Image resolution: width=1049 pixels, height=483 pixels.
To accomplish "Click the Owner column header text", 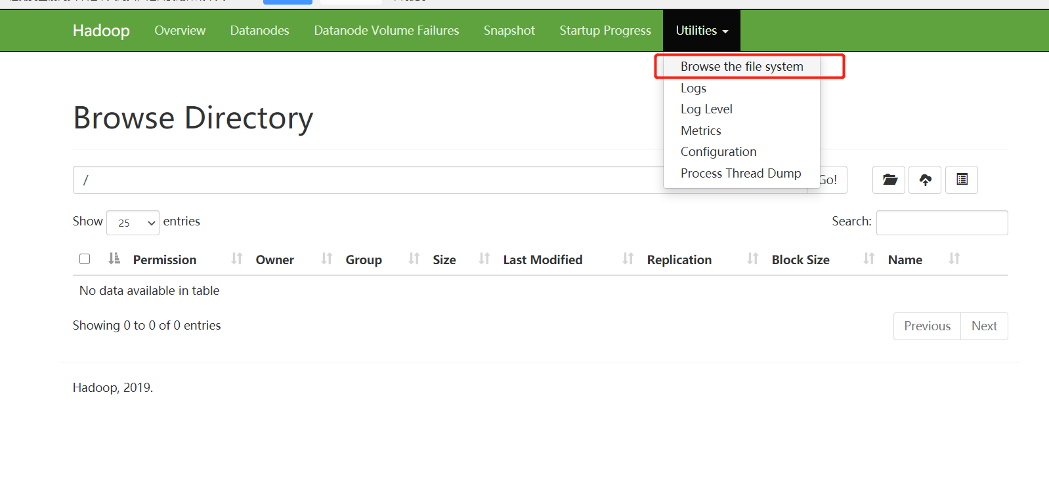I will 275,260.
